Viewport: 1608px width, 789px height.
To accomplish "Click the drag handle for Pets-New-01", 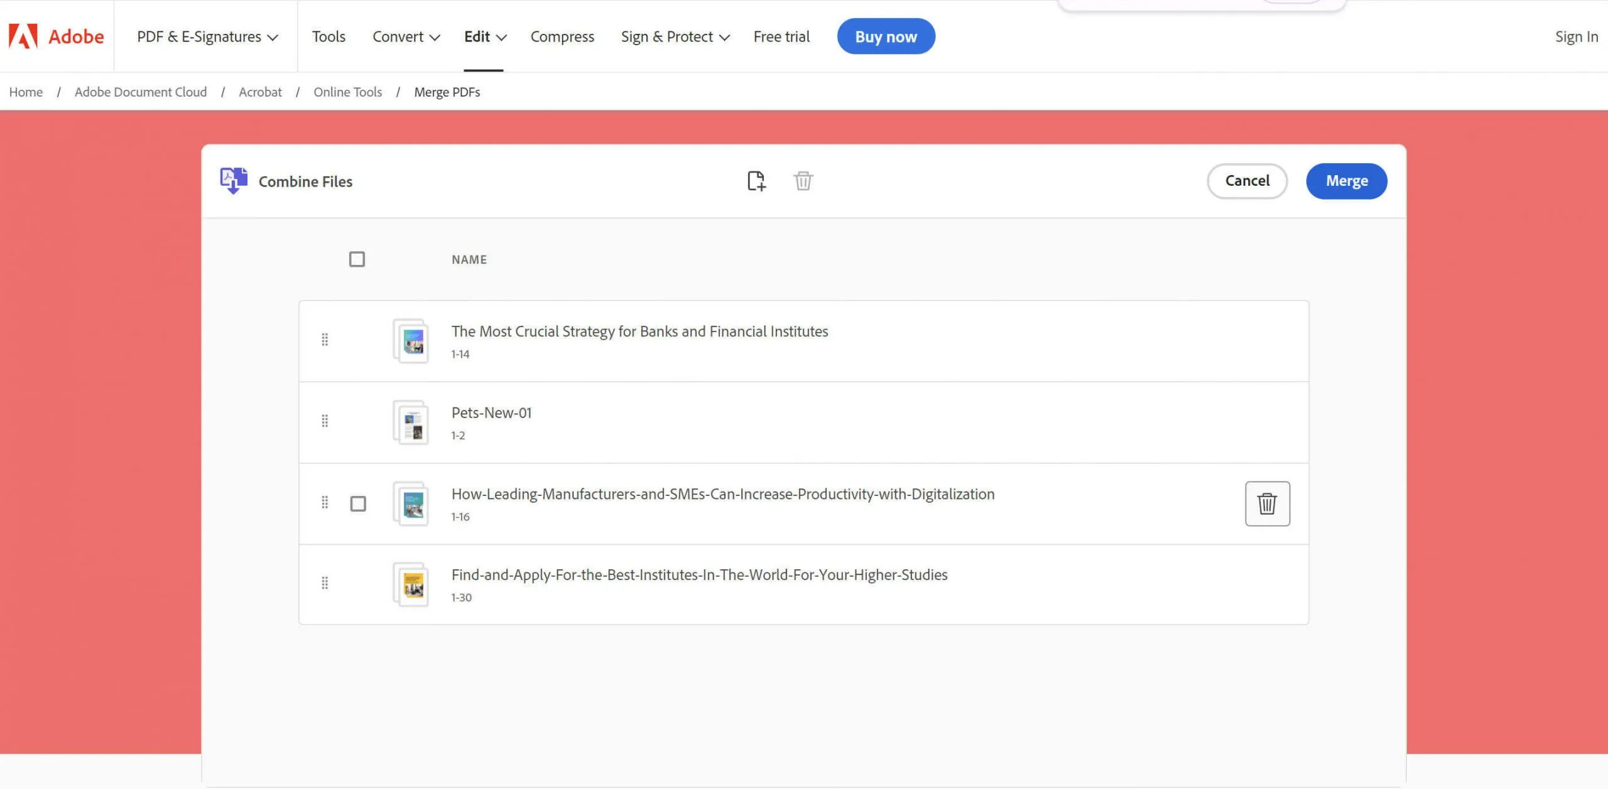I will coord(324,420).
